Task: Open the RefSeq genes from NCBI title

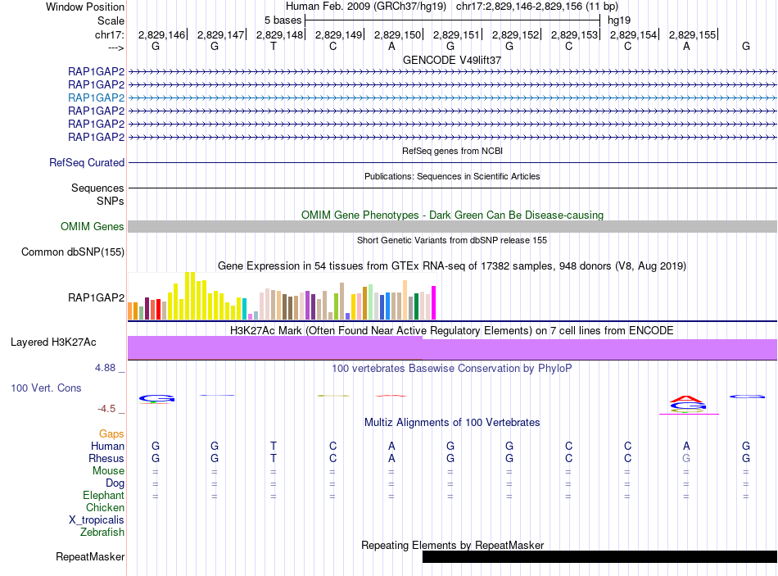Action: click(452, 151)
